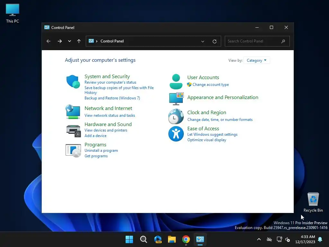329x247 pixels.
Task: Go back with the back arrow
Action: tap(49, 41)
